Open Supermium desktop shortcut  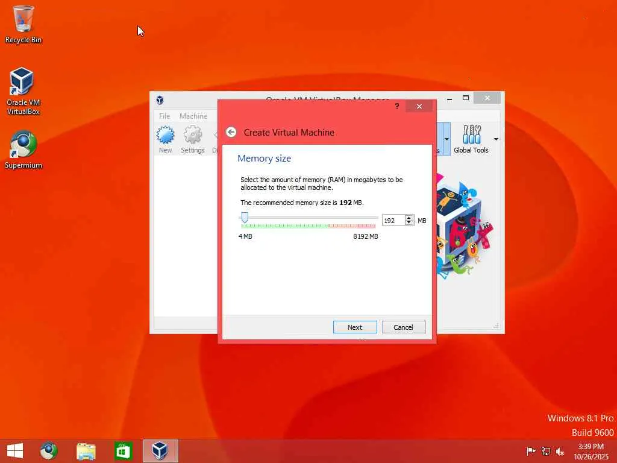coord(23,150)
